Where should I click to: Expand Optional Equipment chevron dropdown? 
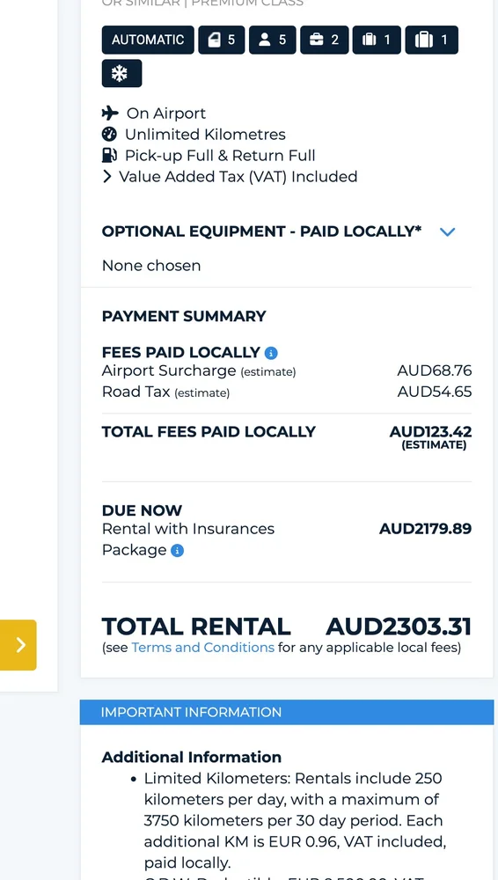click(x=448, y=231)
